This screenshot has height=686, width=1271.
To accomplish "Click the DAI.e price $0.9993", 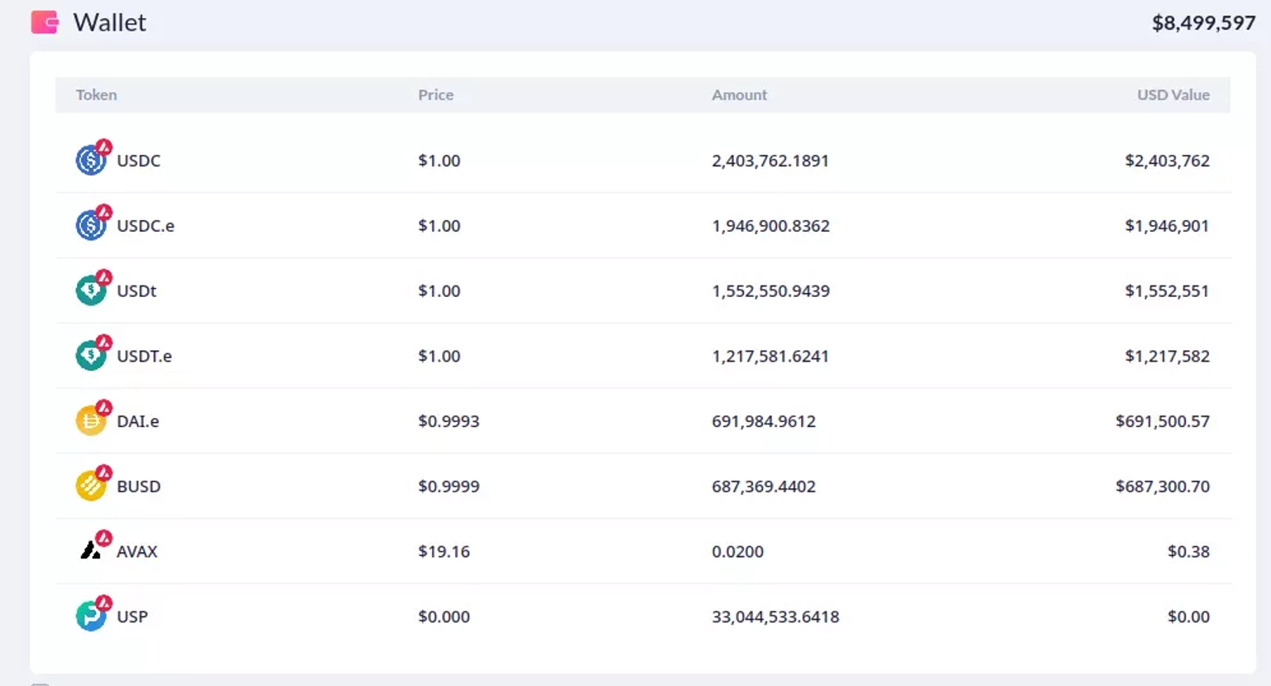I will click(x=448, y=421).
